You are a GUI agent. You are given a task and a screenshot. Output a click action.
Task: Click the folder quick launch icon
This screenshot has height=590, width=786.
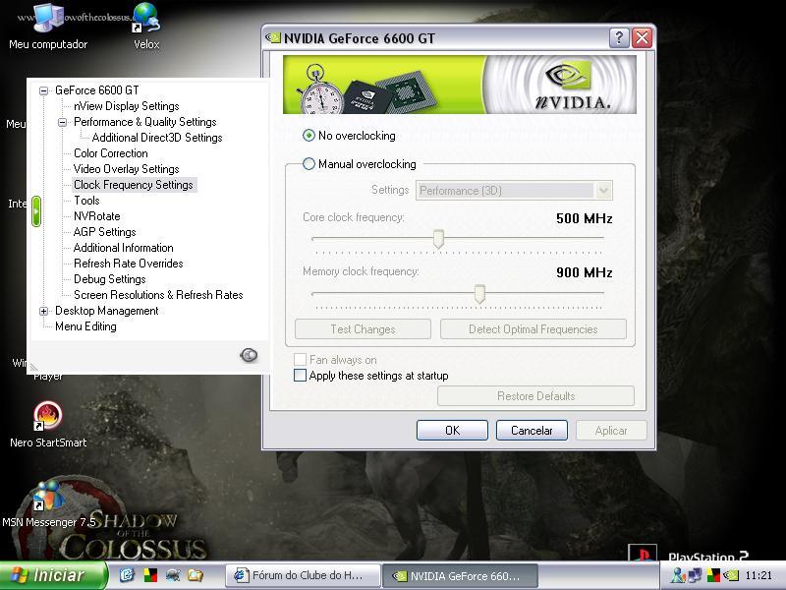(x=195, y=575)
